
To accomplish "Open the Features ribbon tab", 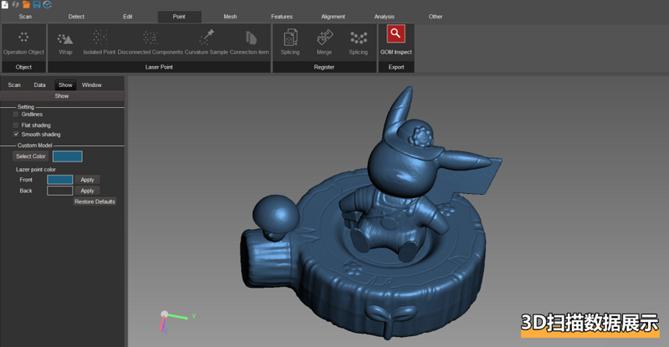I will point(282,16).
